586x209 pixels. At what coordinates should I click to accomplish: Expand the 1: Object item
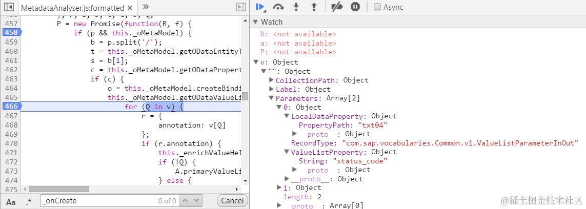coord(279,187)
